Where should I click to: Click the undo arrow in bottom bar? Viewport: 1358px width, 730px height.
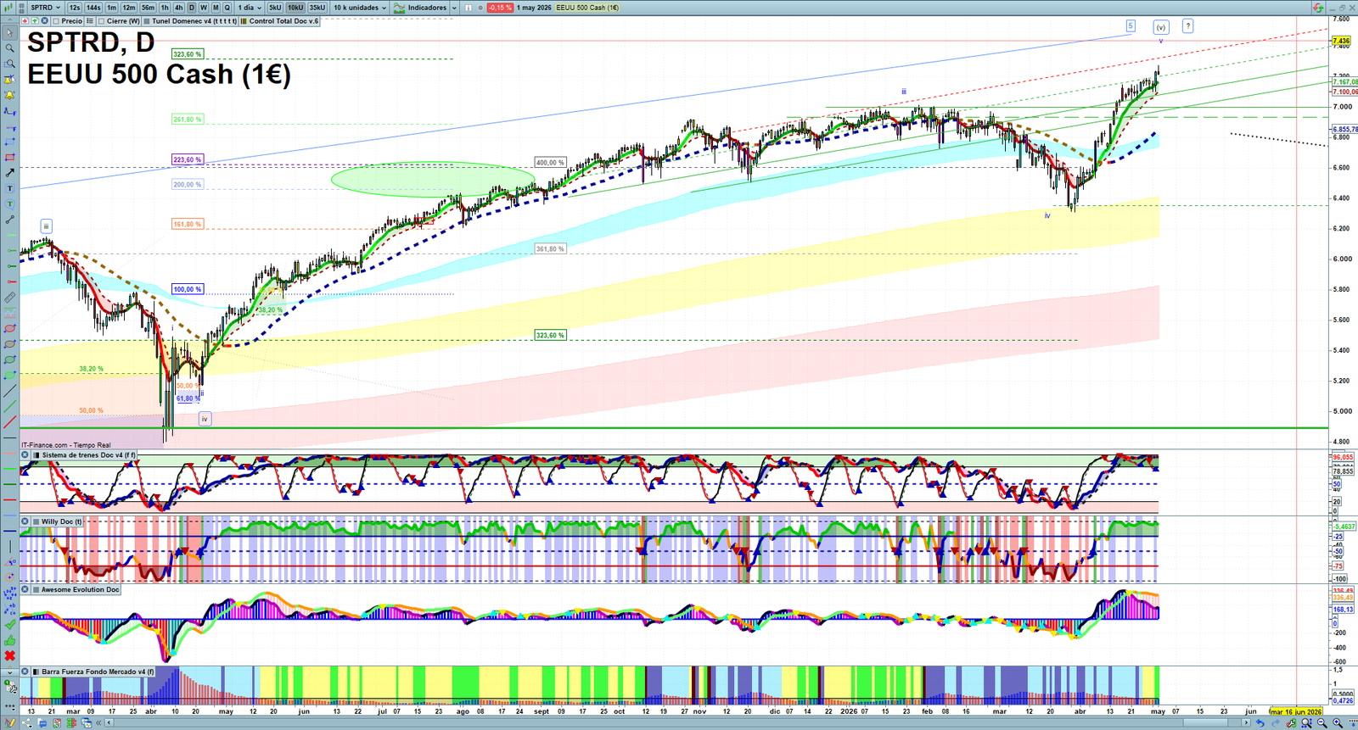click(1260, 722)
